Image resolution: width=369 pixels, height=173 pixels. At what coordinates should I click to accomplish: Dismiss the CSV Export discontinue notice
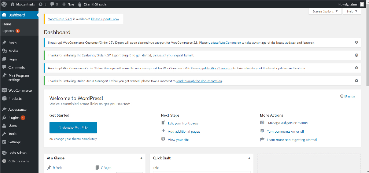click(356, 42)
